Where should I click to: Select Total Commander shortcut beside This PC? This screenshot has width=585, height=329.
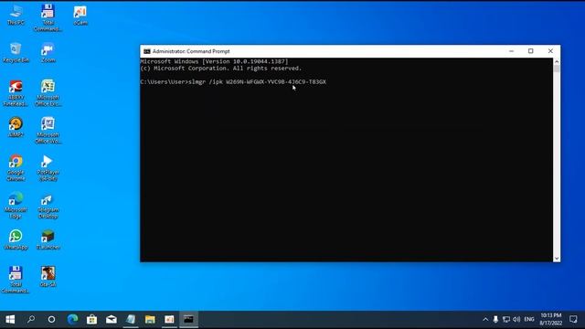pos(48,18)
